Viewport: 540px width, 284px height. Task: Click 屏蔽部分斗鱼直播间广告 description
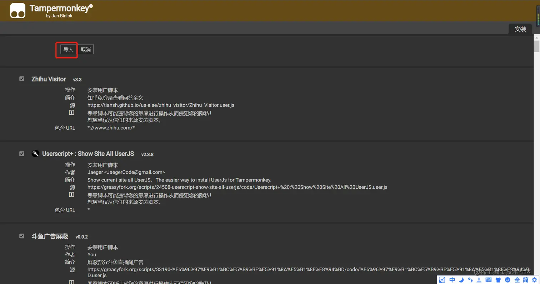click(x=115, y=262)
